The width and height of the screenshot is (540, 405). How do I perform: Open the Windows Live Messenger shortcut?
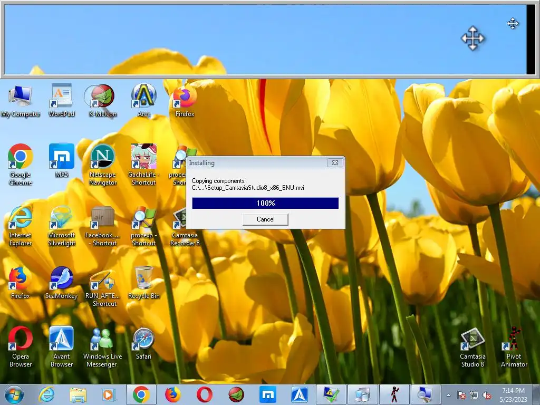pyautogui.click(x=103, y=346)
